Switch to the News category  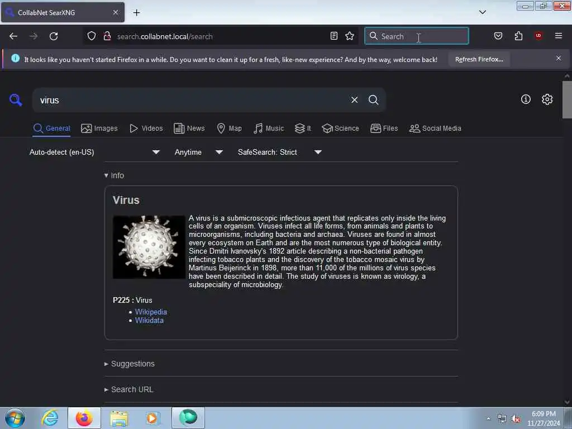(x=189, y=128)
